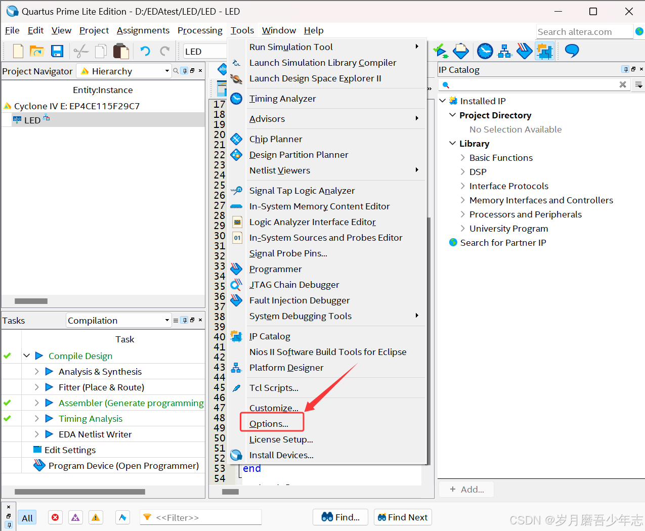Image resolution: width=645 pixels, height=531 pixels.
Task: Click the Programmer toolbar icon
Action: click(x=524, y=51)
